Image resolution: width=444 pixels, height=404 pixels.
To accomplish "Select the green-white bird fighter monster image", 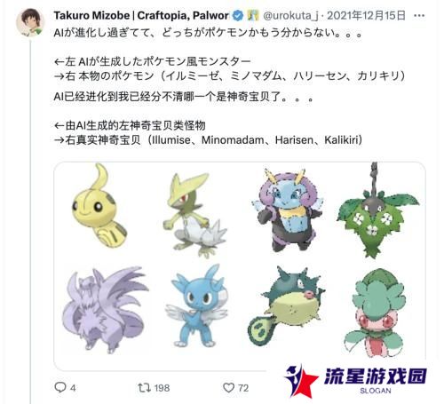I will click(x=195, y=215).
